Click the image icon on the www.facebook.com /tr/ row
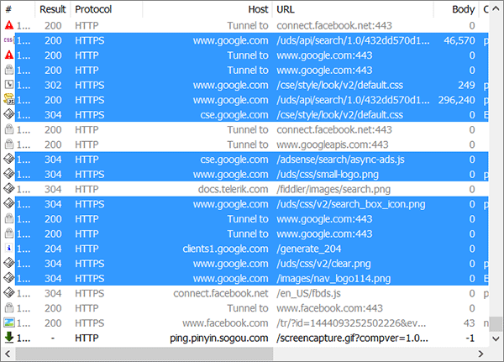 coord(9,323)
